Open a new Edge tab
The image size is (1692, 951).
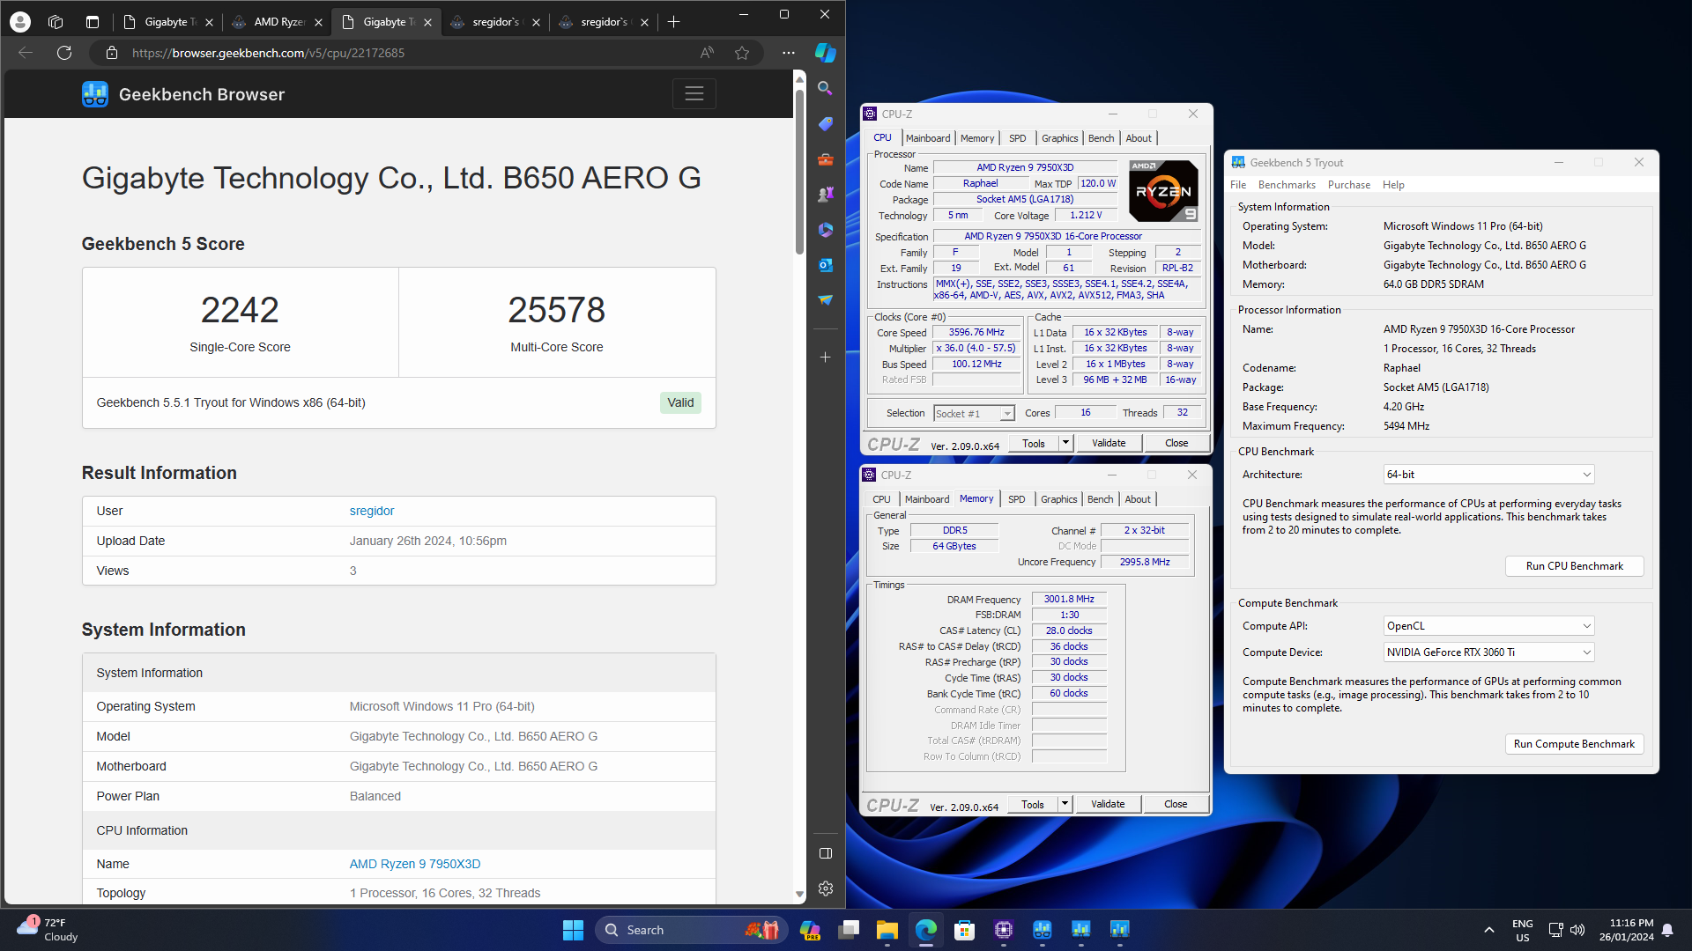(674, 22)
